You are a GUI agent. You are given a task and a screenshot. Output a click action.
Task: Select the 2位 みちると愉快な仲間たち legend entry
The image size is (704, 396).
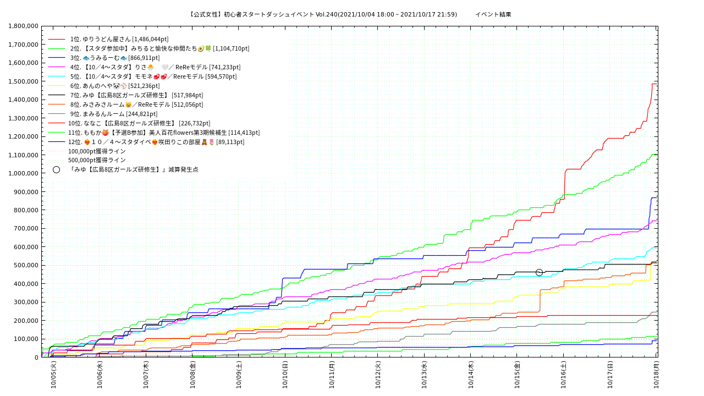(x=159, y=48)
